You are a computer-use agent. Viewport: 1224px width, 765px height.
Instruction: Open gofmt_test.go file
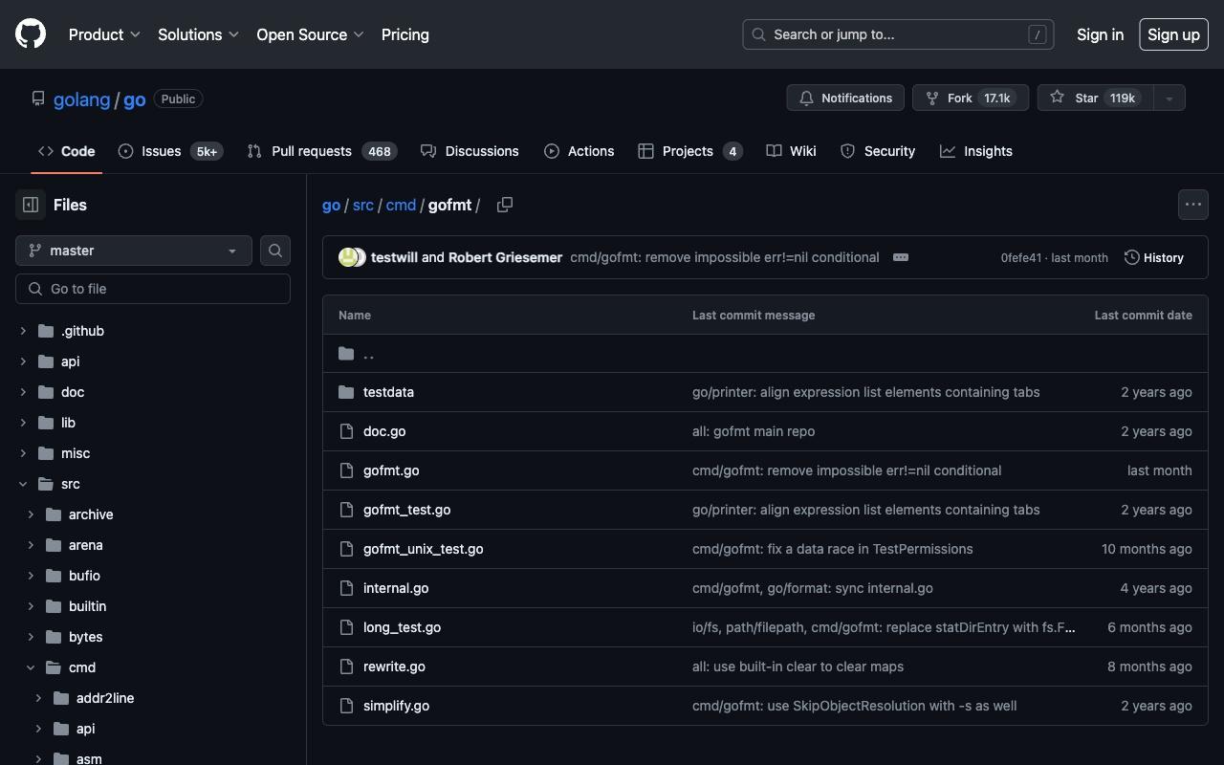point(407,510)
